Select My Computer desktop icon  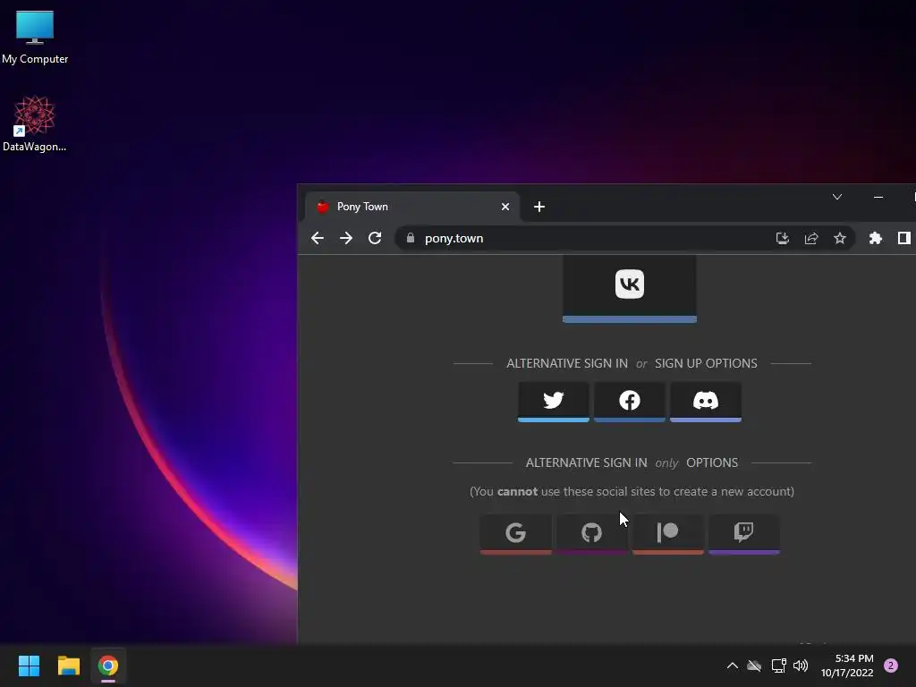[35, 38]
